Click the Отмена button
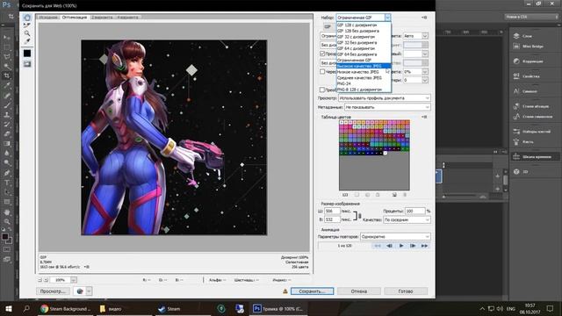 point(359,291)
